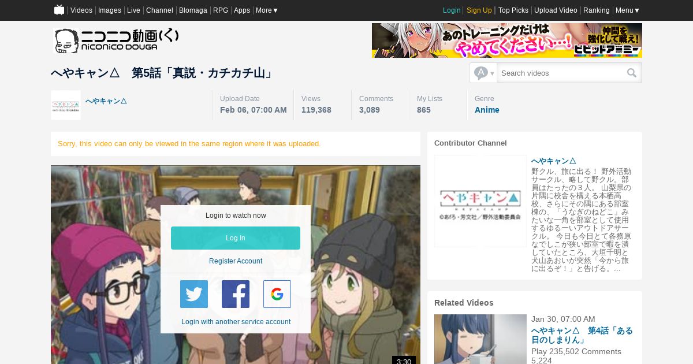693x364 pixels.
Task: Log in with the Twitter icon
Action: [194, 294]
